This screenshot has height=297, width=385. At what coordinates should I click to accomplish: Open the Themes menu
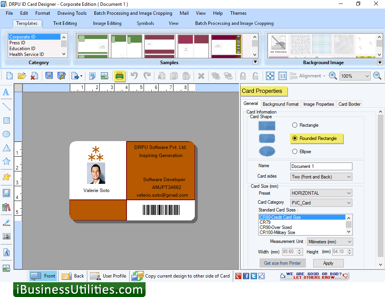[238, 13]
